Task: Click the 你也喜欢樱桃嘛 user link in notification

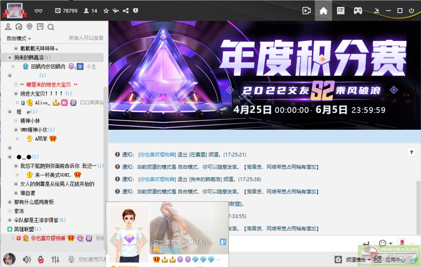Action: pyautogui.click(x=157, y=155)
